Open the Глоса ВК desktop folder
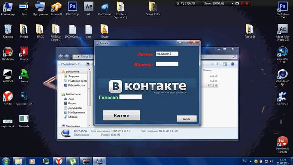293x165 pixels. (x=250, y=31)
